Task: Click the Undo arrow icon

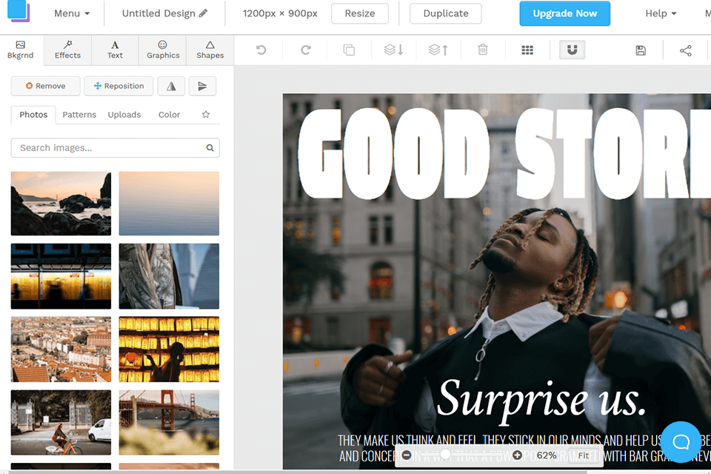Action: [x=261, y=50]
